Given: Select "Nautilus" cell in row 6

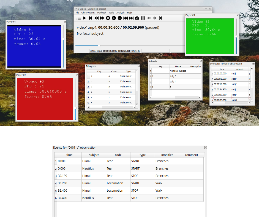Looking at the screenshot, I should (x=94, y=198).
